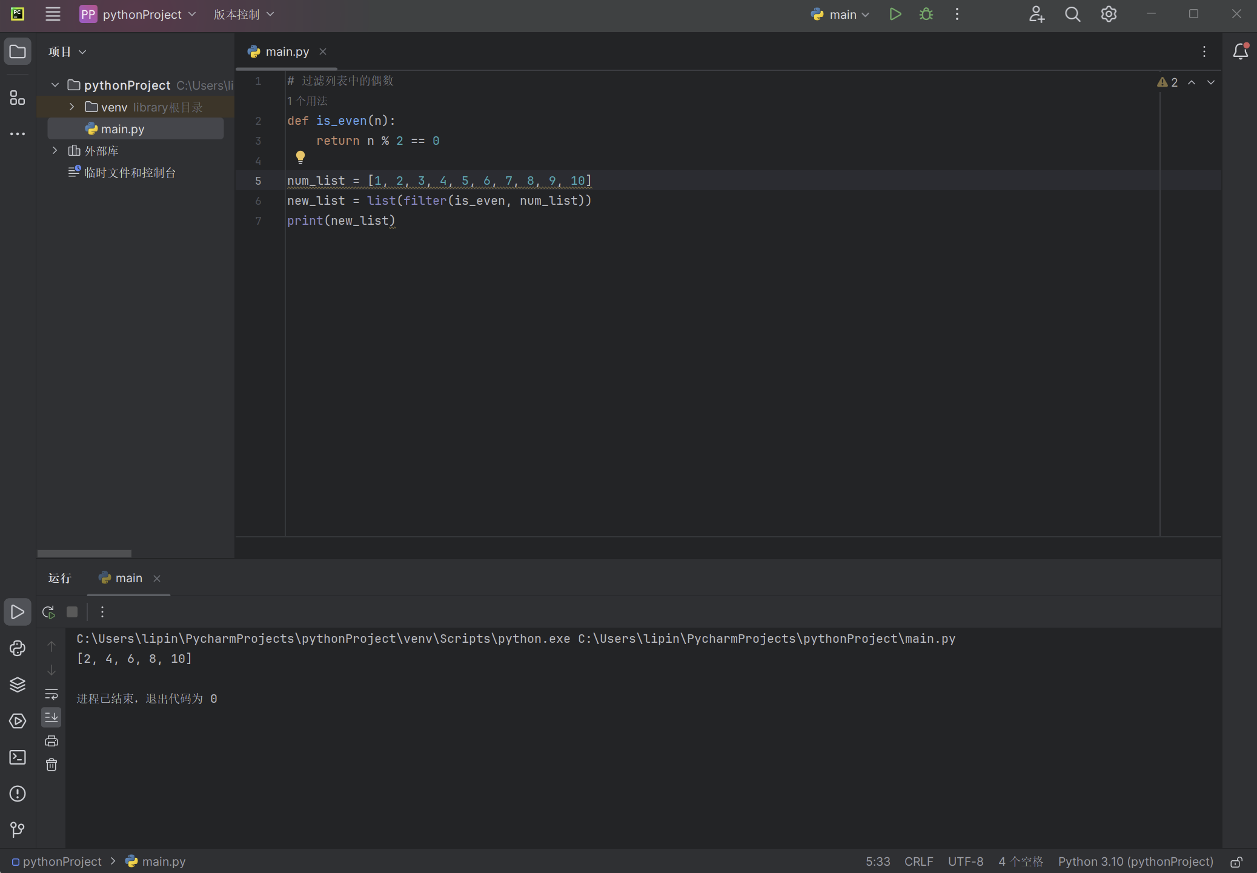The width and height of the screenshot is (1257, 873).
Task: Open 4 个空格 indent settings
Action: [1021, 861]
